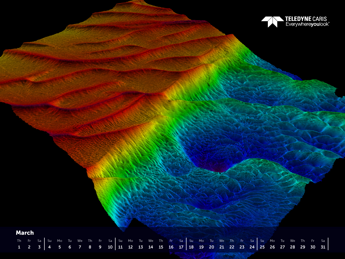
Task: Select calendar date 13
Action: click(x=140, y=247)
